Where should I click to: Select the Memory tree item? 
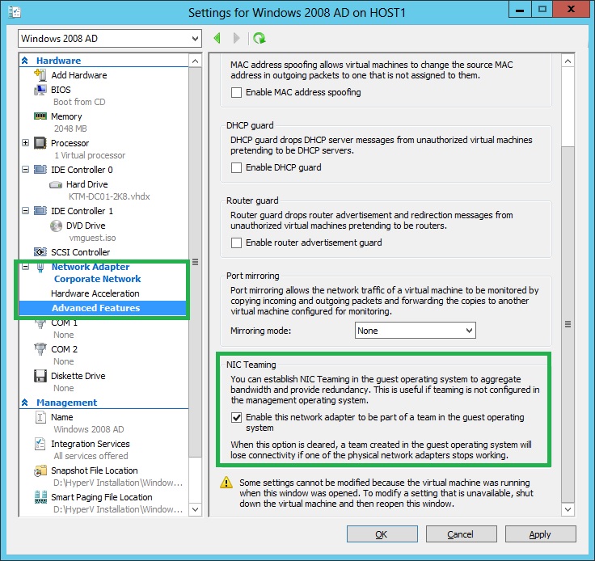coord(66,116)
